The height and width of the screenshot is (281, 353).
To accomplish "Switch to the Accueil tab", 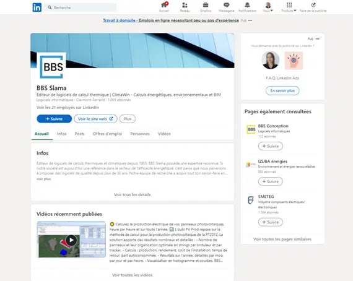I will [41, 134].
